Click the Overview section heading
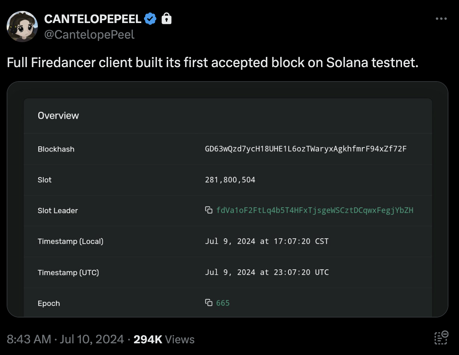 pyautogui.click(x=58, y=115)
